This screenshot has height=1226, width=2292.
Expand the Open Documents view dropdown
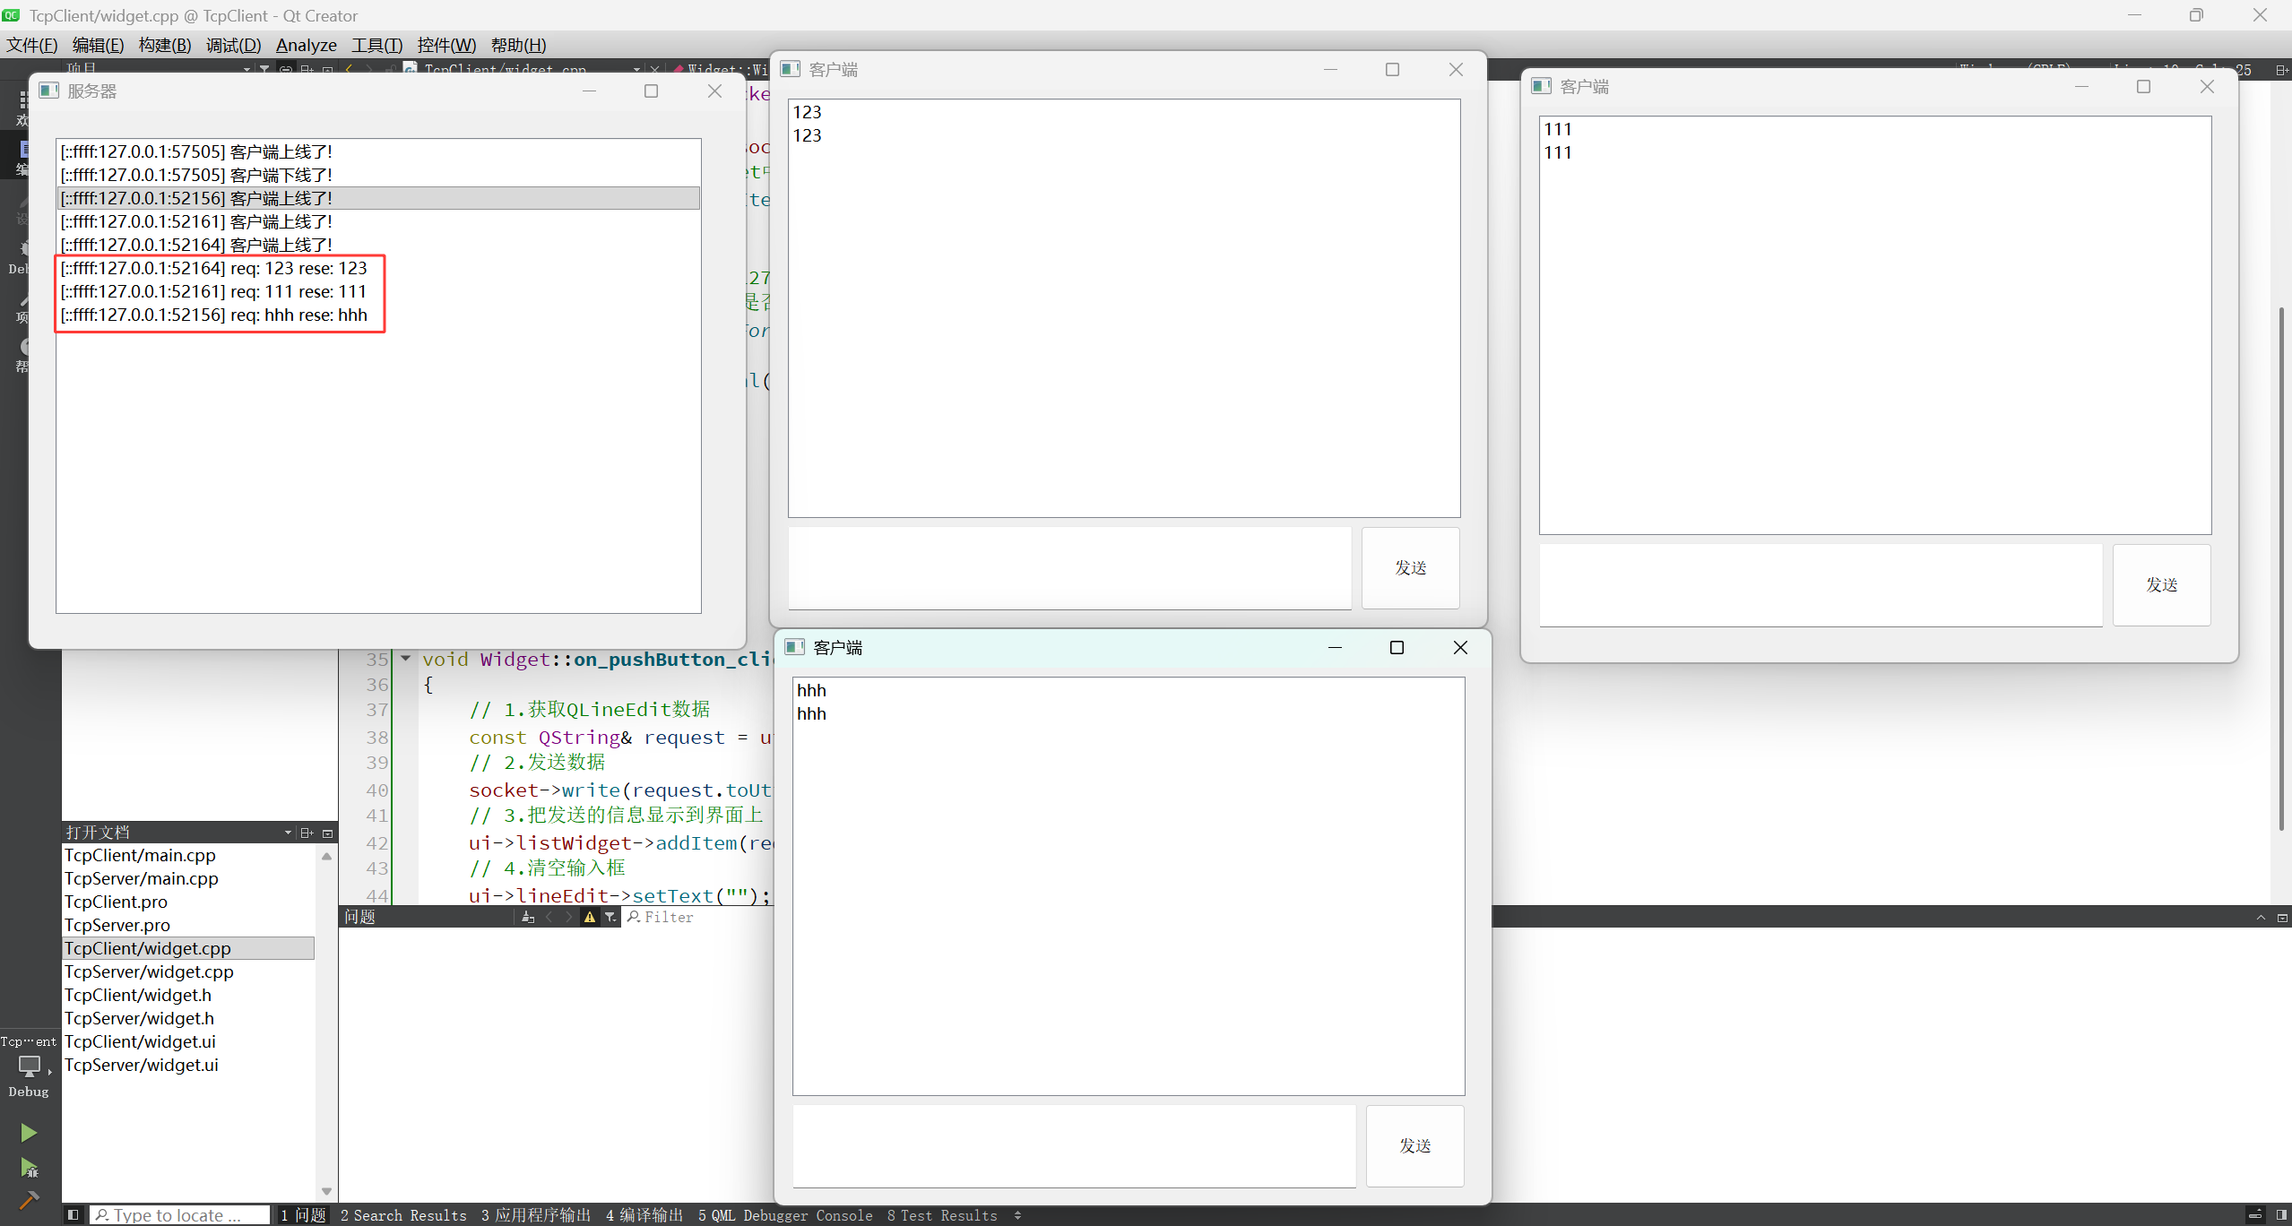click(x=288, y=833)
